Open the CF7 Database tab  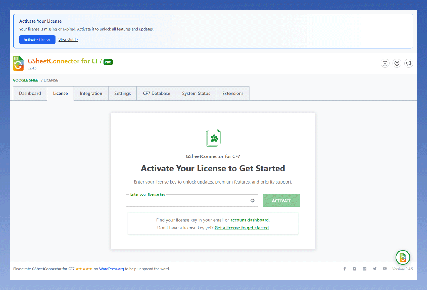156,94
